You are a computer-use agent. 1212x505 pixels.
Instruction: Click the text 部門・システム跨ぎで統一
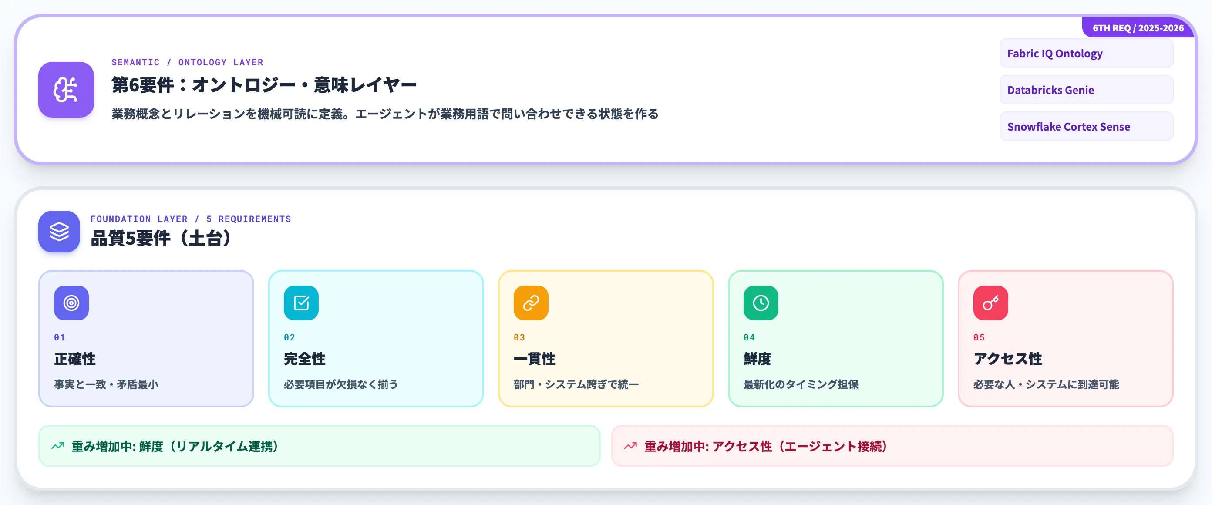click(x=576, y=384)
